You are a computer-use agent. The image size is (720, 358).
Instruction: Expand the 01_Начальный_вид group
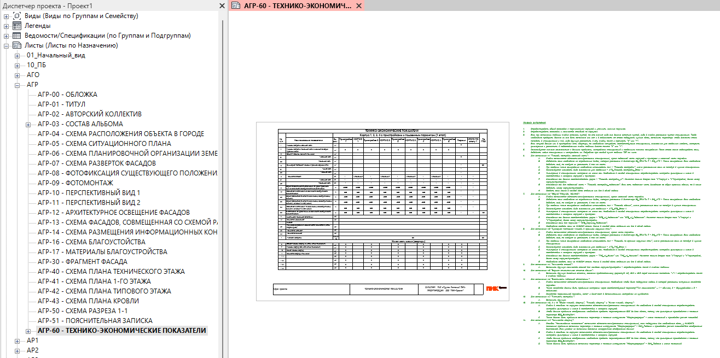coord(18,55)
